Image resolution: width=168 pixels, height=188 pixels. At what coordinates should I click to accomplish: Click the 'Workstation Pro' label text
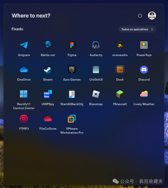pos(72,133)
